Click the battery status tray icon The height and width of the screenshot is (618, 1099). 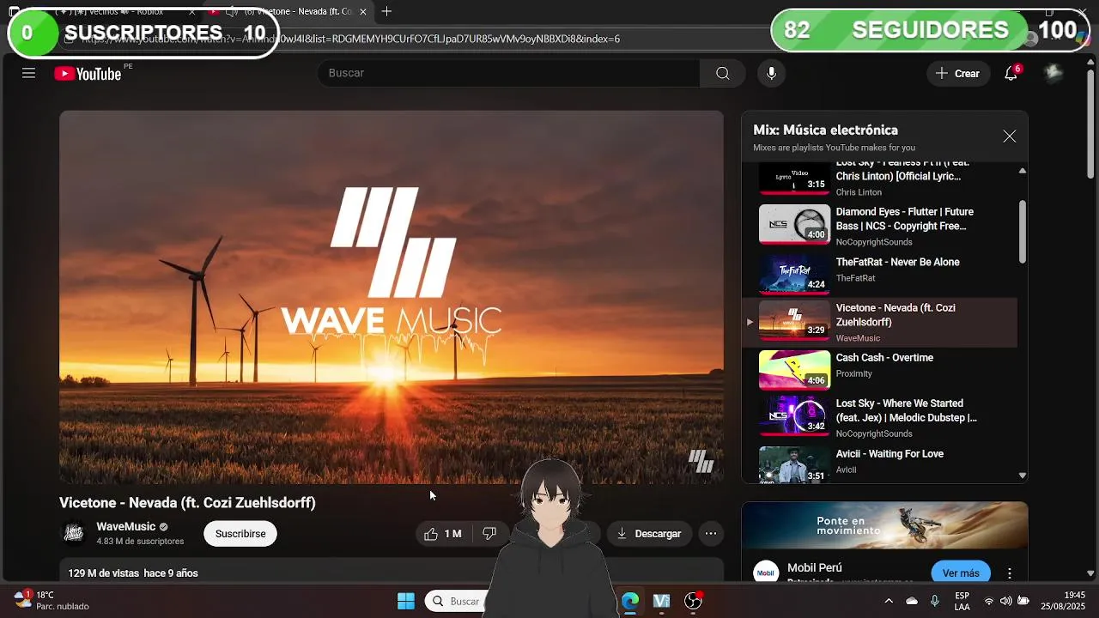coord(1023,601)
